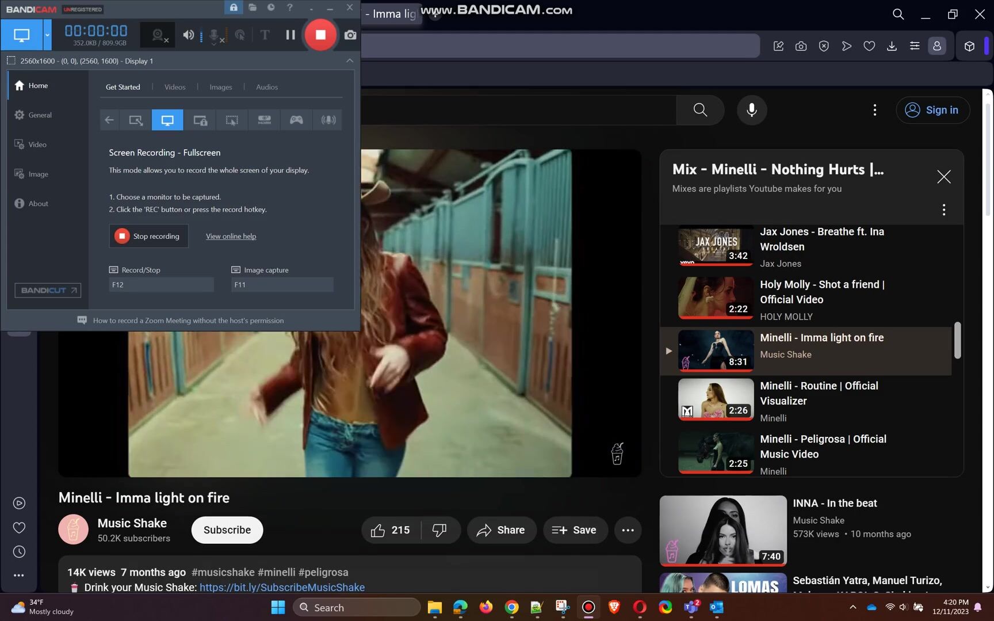Select fullscreen recording mode icon
Image resolution: width=994 pixels, height=621 pixels.
pyautogui.click(x=167, y=120)
